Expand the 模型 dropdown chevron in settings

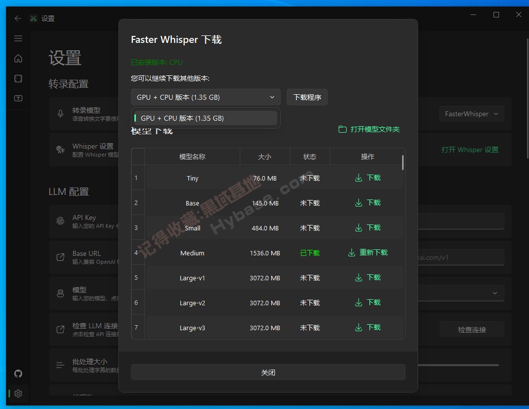(x=495, y=293)
